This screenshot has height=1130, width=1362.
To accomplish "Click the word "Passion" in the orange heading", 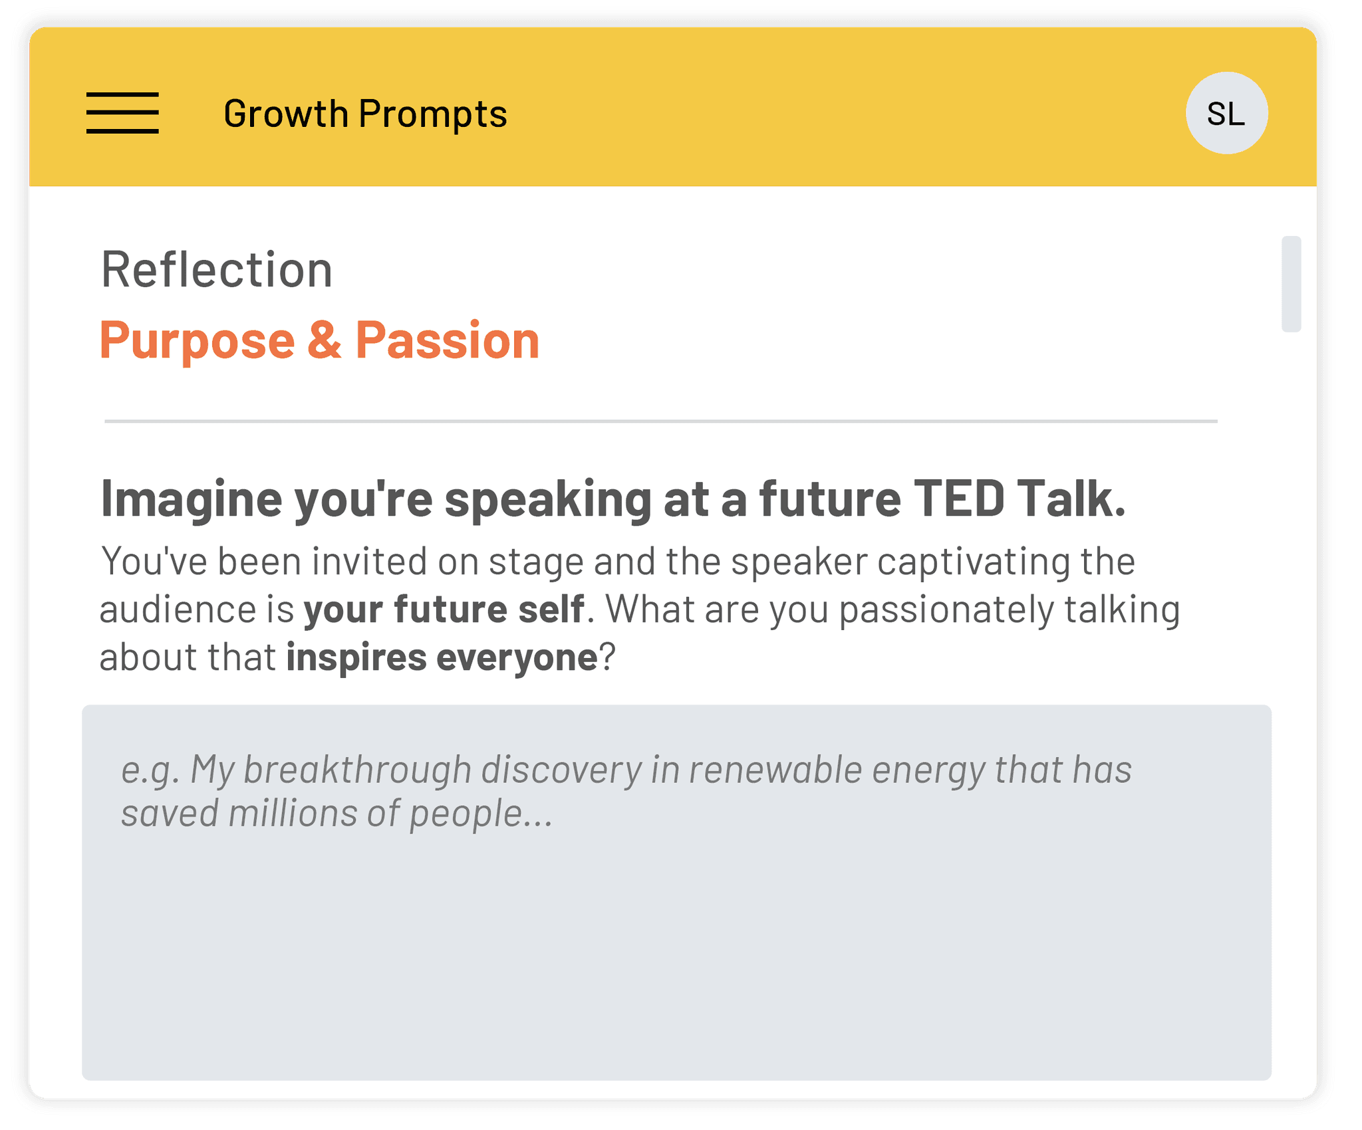I will click(447, 340).
